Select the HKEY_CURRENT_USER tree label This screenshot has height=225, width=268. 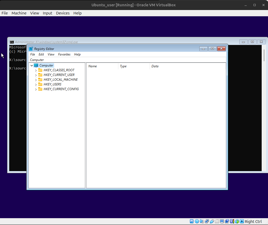click(x=59, y=75)
